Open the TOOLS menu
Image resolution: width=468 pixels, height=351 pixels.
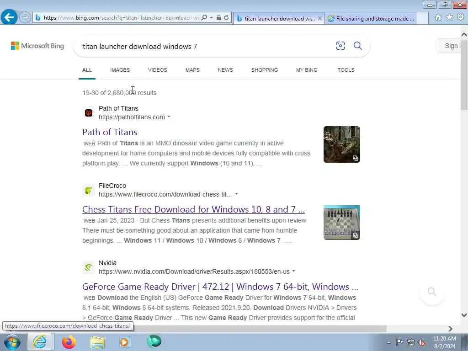(346, 70)
